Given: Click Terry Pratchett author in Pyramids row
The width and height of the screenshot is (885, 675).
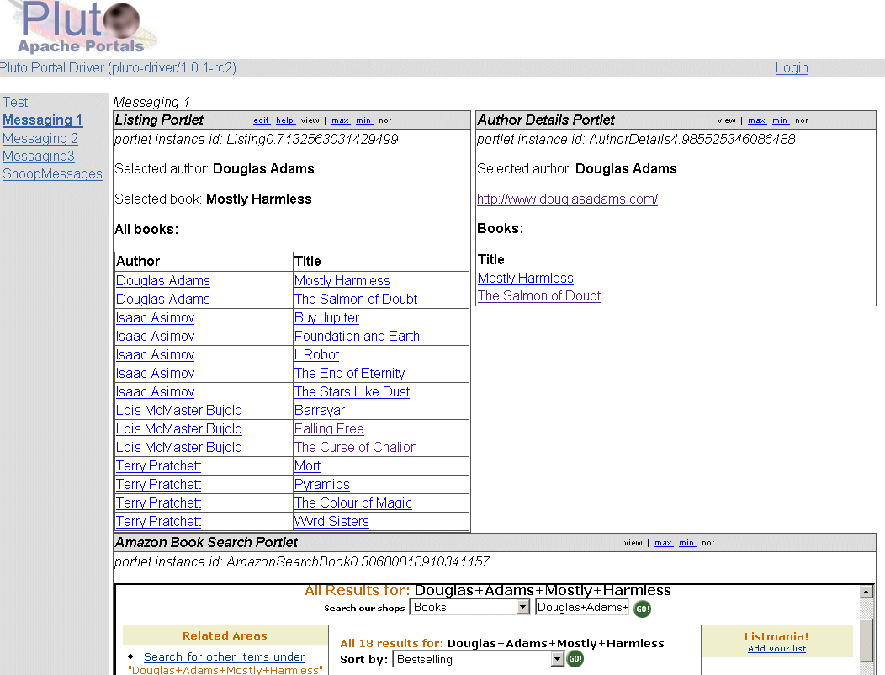Looking at the screenshot, I should point(159,485).
